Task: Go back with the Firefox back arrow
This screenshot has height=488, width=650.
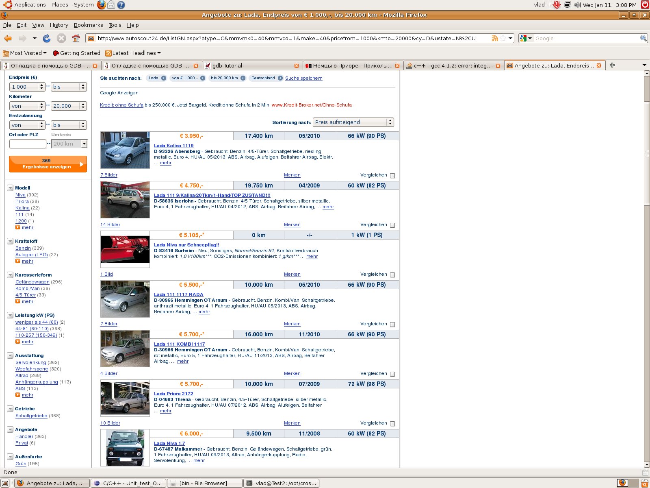Action: tap(8, 38)
